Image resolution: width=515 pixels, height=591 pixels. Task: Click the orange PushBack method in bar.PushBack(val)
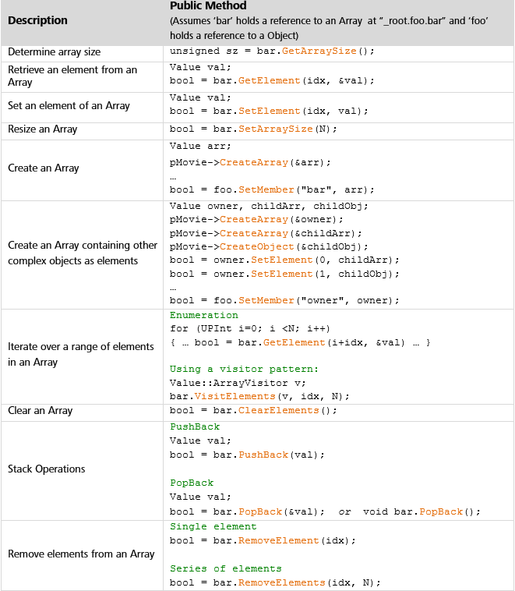(x=263, y=455)
